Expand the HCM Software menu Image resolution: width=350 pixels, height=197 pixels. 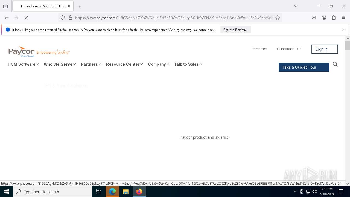[x=23, y=64]
